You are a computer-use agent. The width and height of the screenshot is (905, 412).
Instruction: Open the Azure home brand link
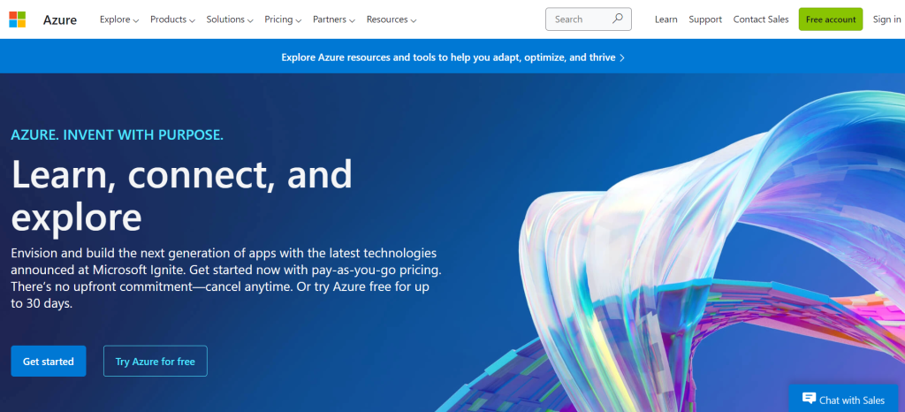pyautogui.click(x=60, y=19)
